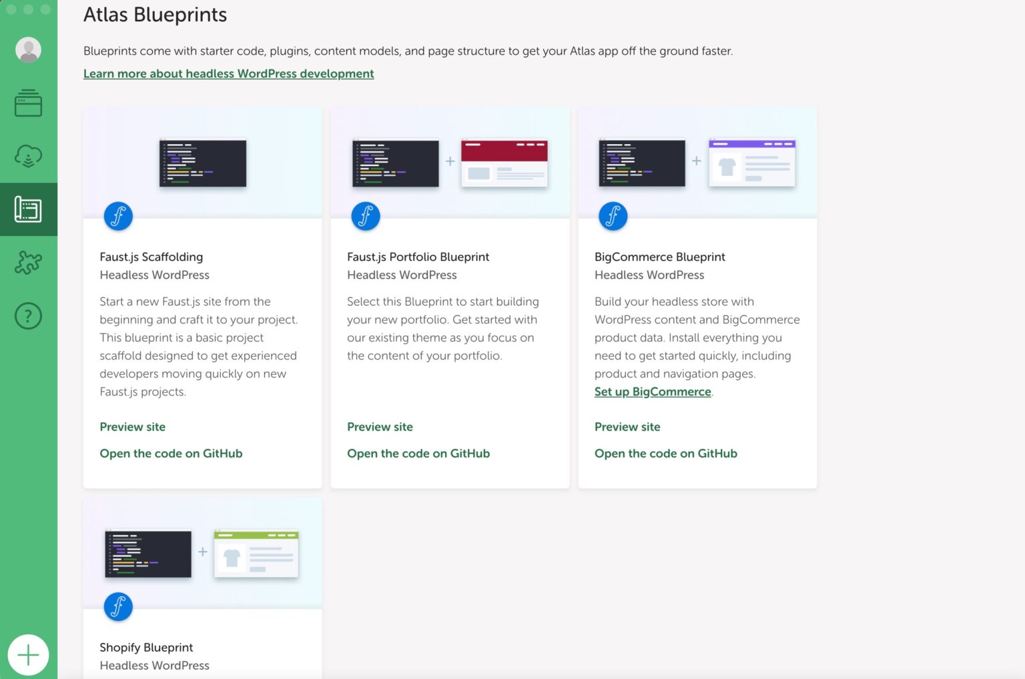Click the Portfolio Blueprint header thumbnail
Viewport: 1025px width, 679px height.
[x=450, y=162]
